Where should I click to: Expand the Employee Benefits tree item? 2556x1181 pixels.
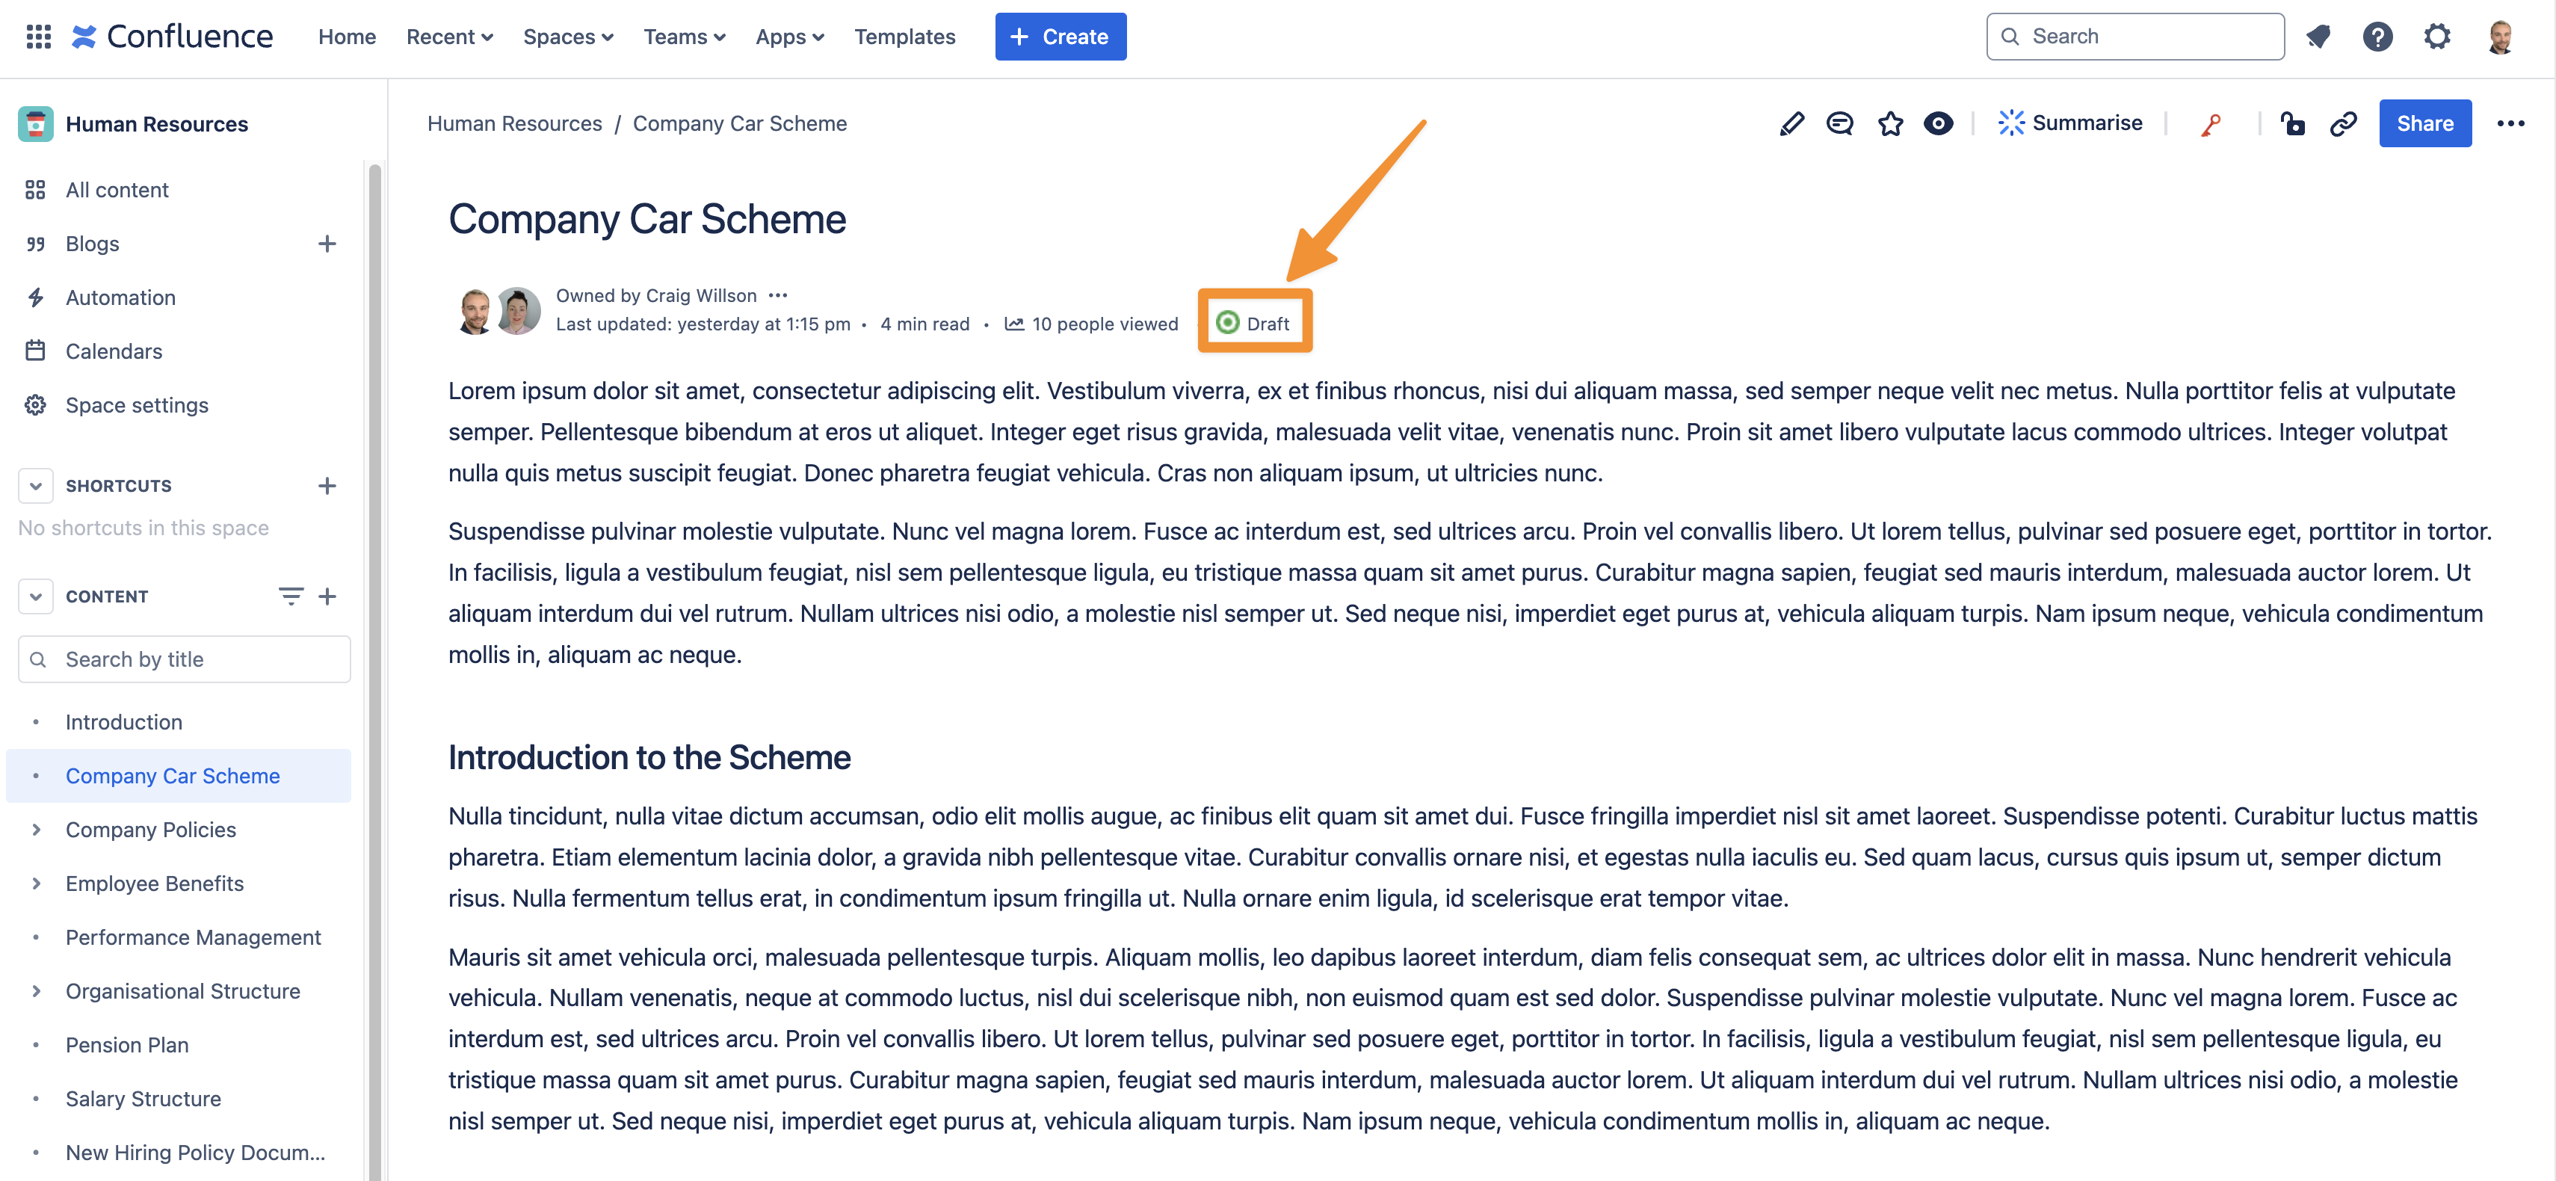[x=37, y=882]
